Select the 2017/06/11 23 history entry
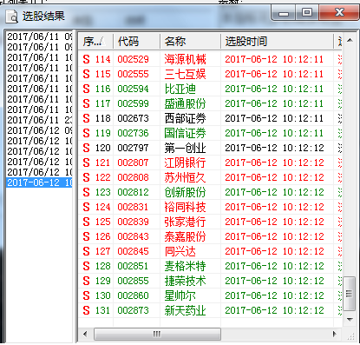Screen dimensions: 360x345 [39, 120]
